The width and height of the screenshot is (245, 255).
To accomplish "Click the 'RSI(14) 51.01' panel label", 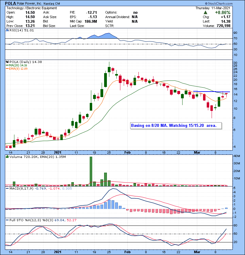I will (x=22, y=30).
